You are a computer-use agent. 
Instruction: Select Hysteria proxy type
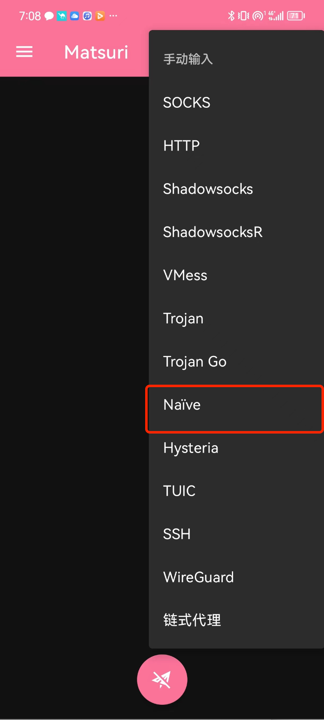pos(191,448)
